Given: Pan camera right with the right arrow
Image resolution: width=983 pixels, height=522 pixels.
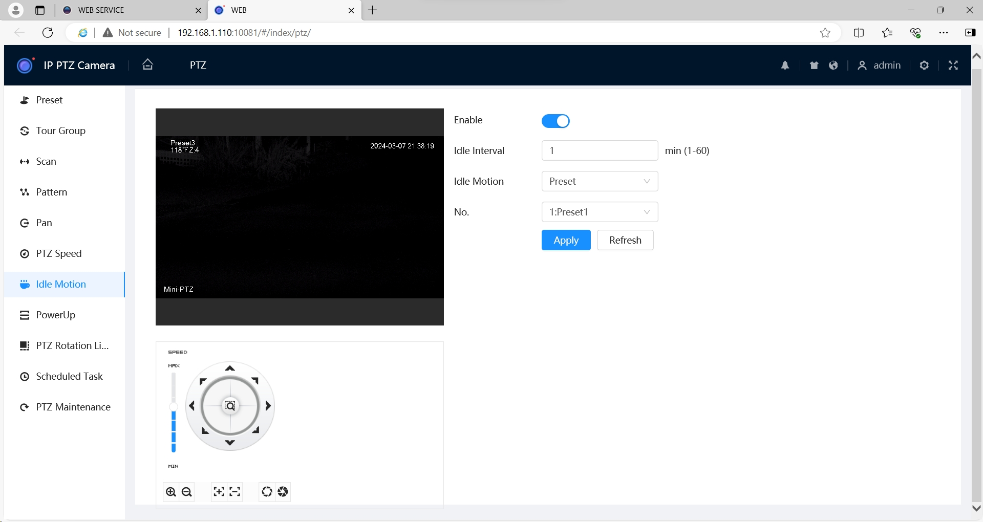Looking at the screenshot, I should pos(268,406).
